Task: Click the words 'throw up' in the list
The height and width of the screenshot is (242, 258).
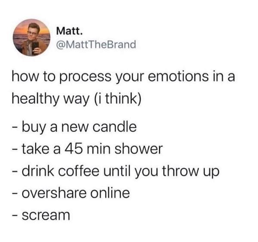Action: [x=190, y=172]
